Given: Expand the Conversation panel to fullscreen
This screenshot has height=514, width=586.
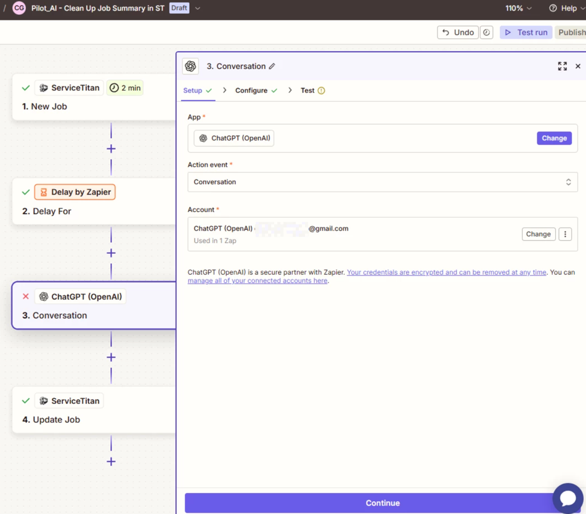Looking at the screenshot, I should pos(562,66).
